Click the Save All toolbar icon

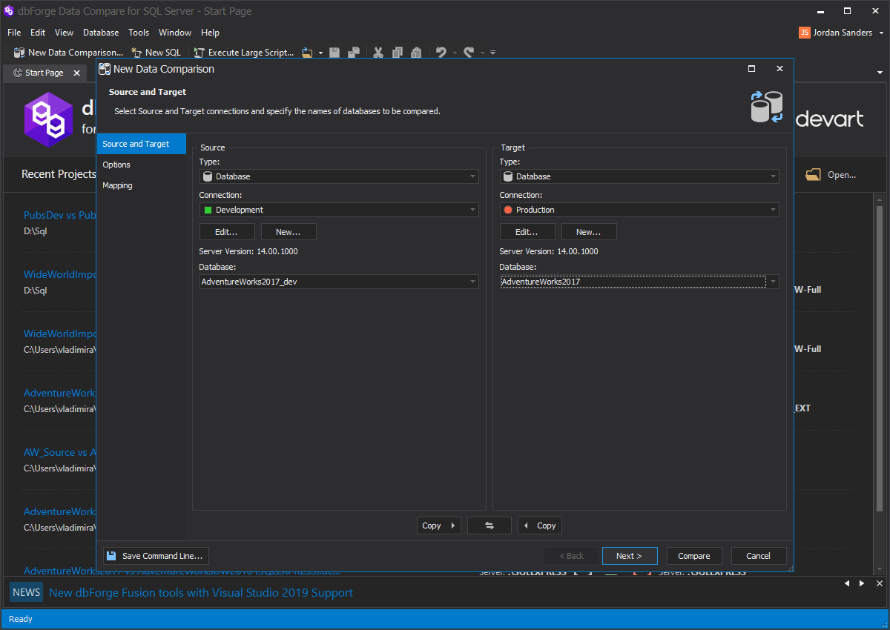click(354, 53)
